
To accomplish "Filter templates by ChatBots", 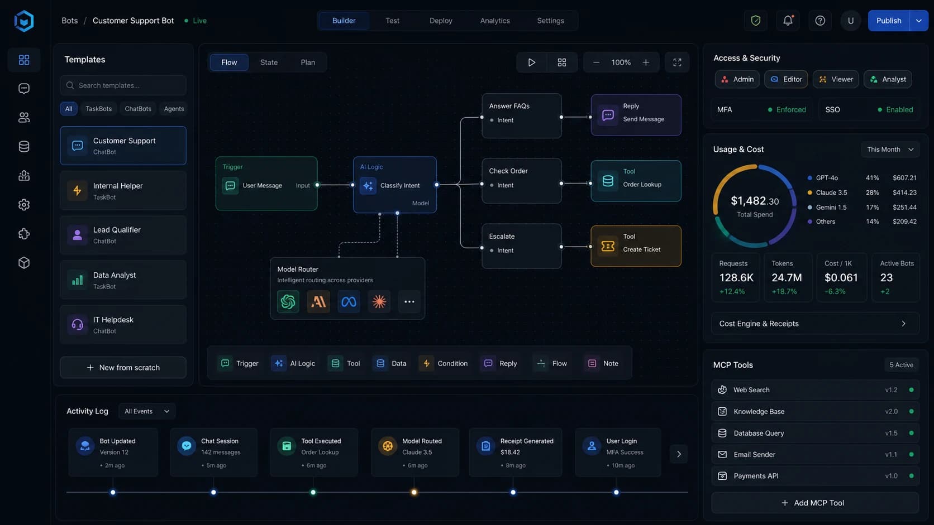I will [138, 109].
